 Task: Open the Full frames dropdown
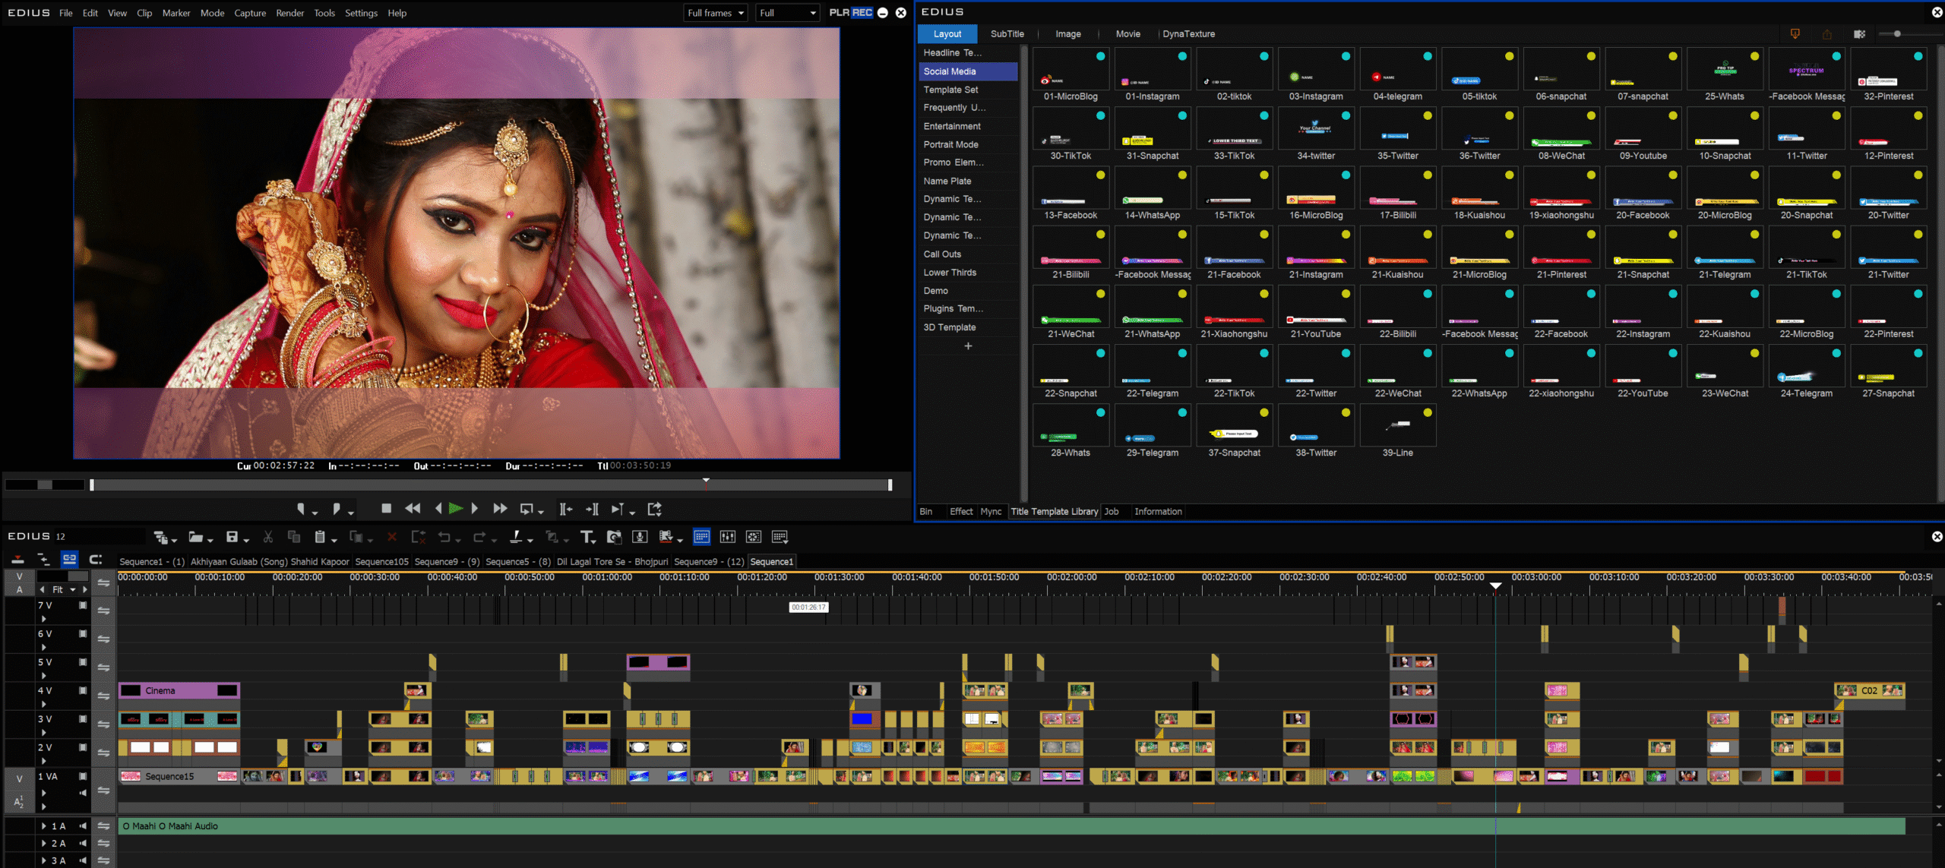(715, 13)
